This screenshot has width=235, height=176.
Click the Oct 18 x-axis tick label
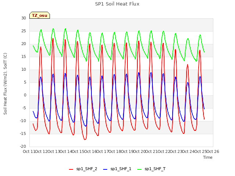tap(115, 151)
